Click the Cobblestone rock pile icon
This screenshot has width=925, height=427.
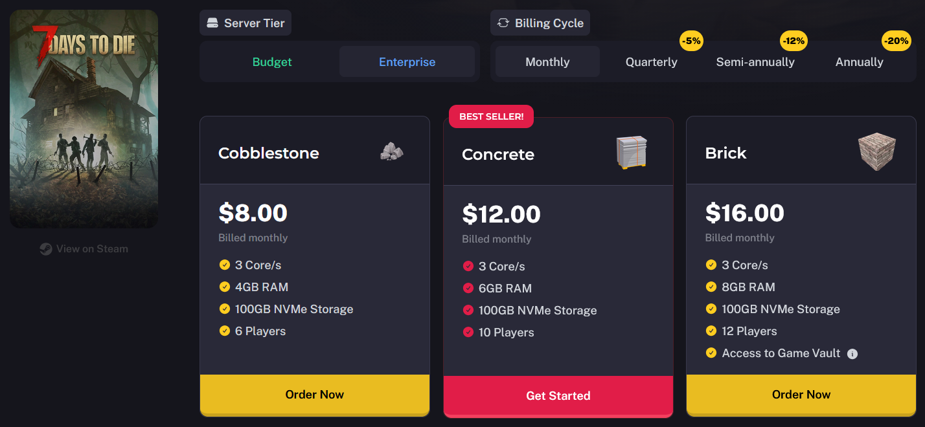(391, 153)
